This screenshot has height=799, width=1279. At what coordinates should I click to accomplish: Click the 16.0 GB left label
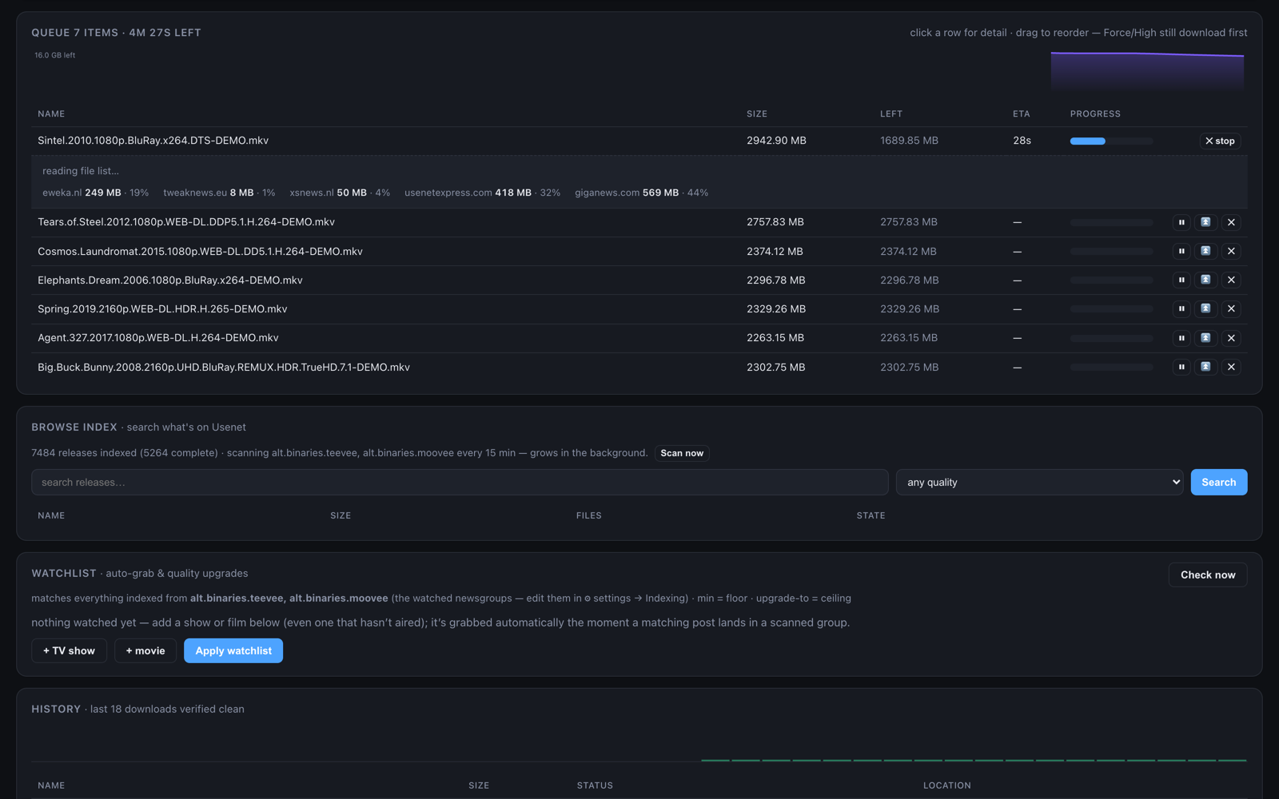click(x=54, y=55)
